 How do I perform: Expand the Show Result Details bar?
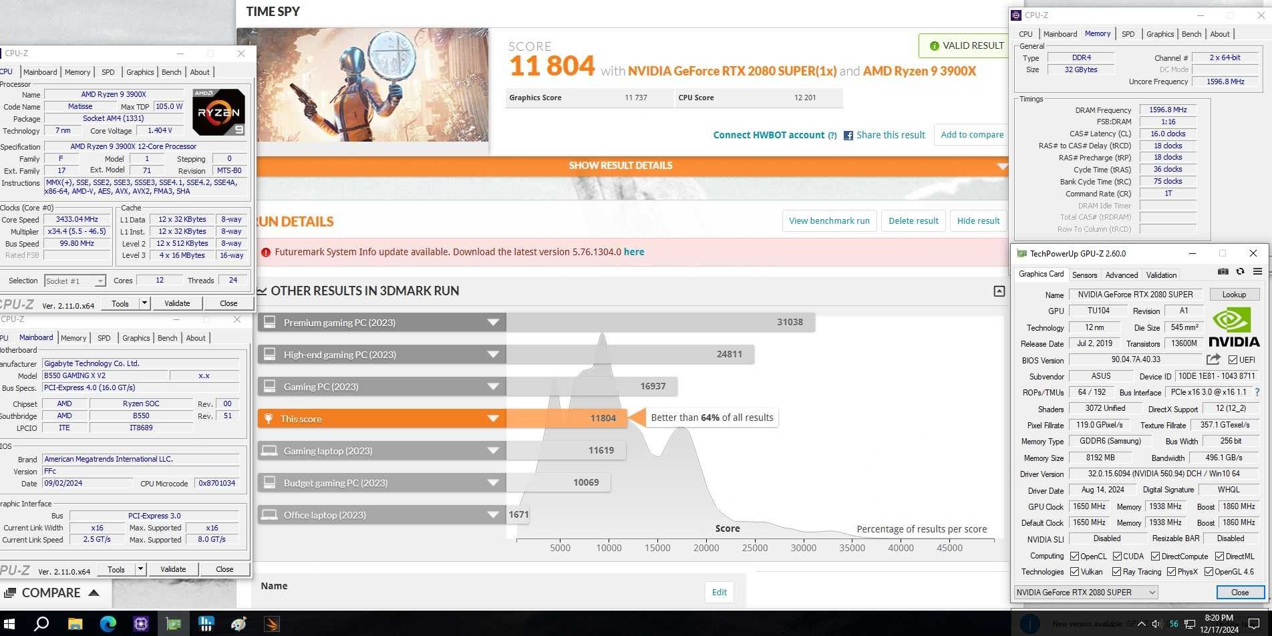tap(631, 166)
